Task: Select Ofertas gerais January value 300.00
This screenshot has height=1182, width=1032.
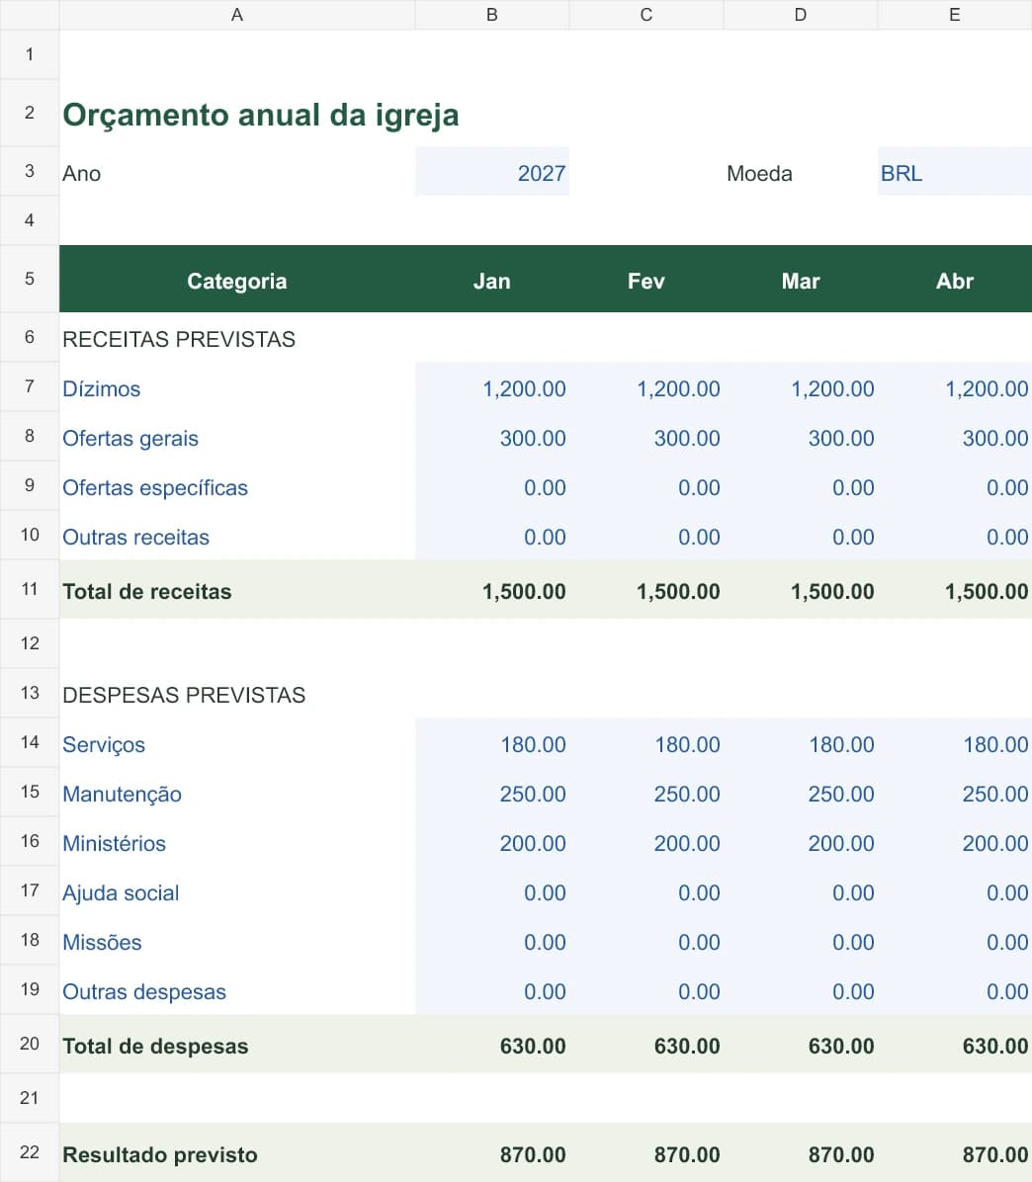Action: (492, 437)
